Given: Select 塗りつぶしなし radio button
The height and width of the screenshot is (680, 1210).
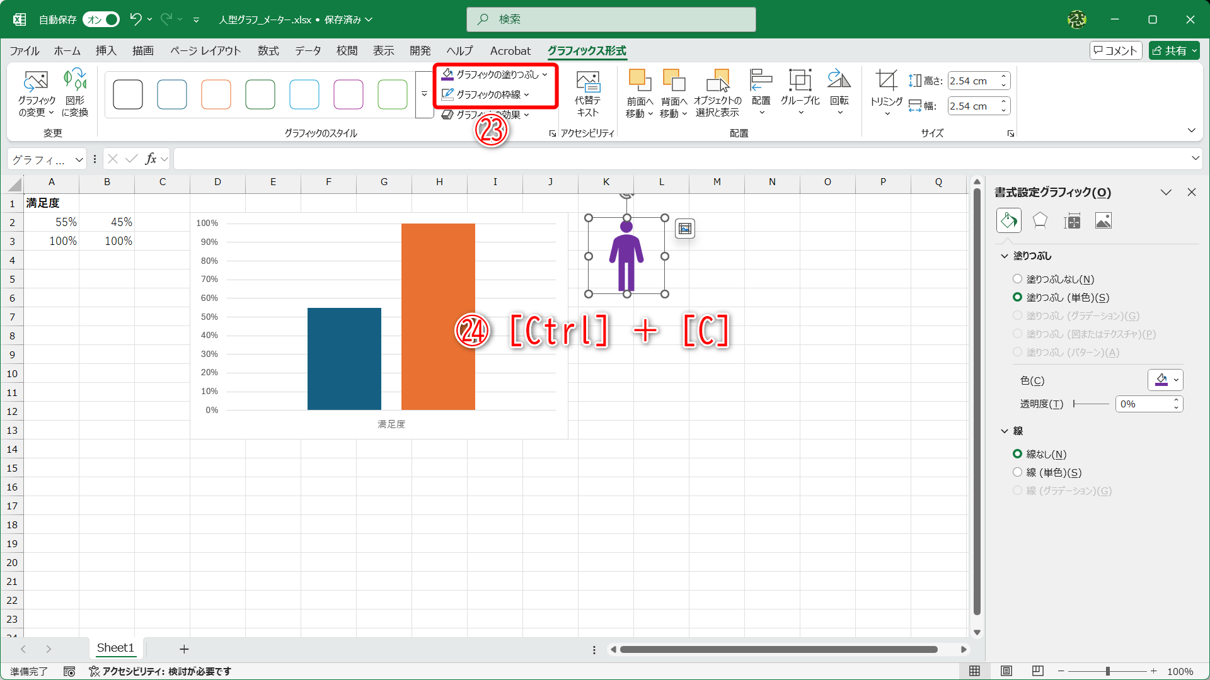Looking at the screenshot, I should (x=1017, y=279).
